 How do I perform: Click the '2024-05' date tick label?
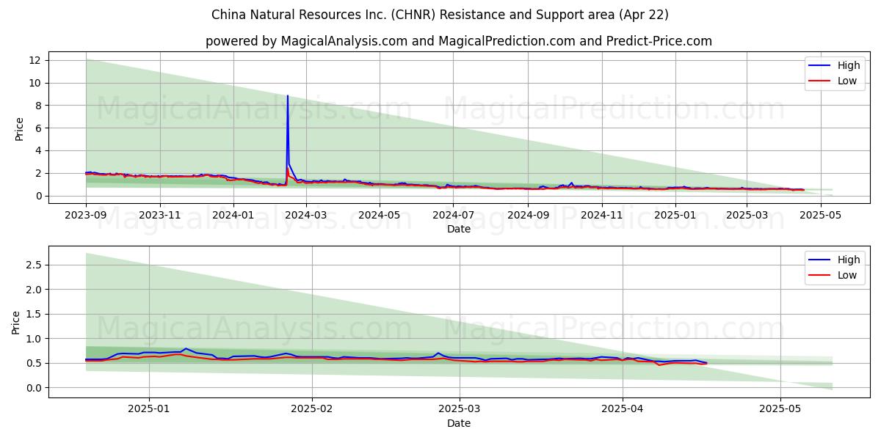click(380, 216)
